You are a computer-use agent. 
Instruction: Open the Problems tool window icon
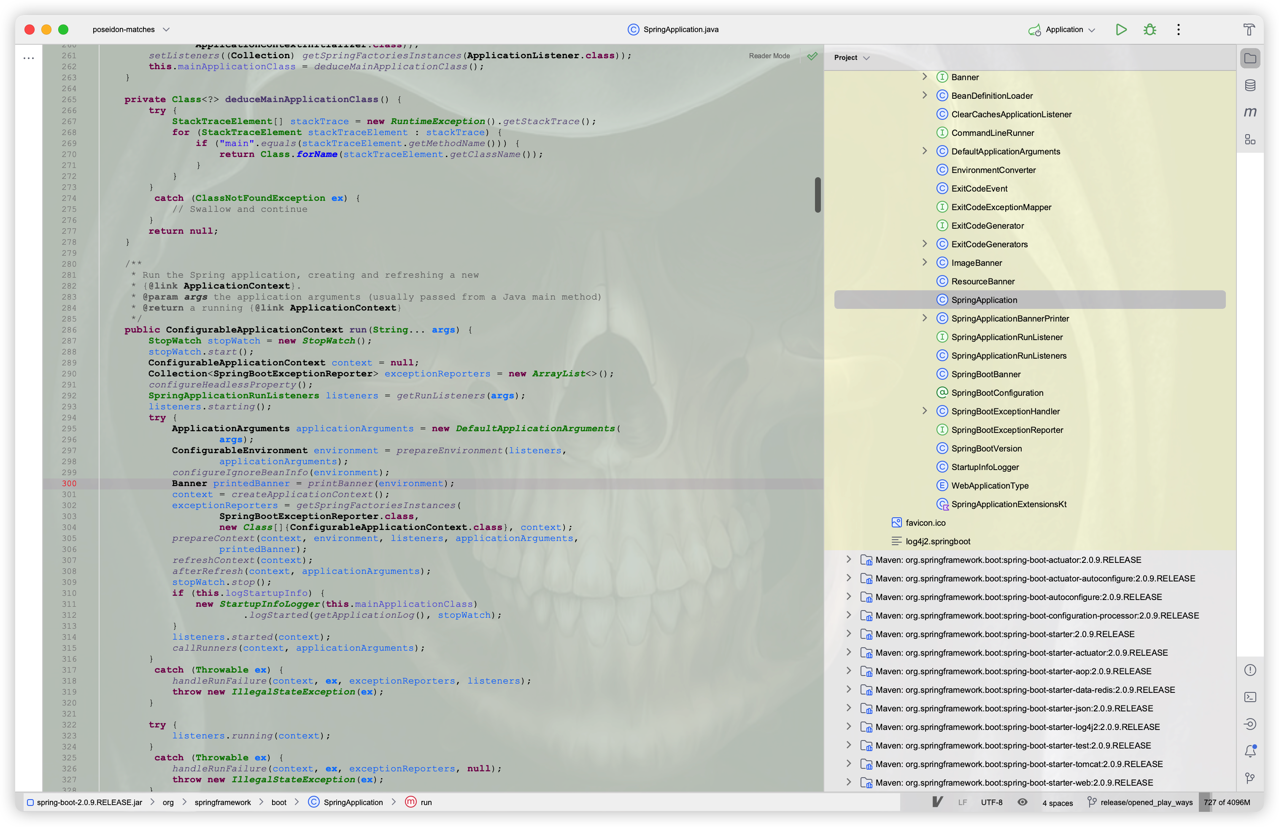coord(1250,670)
